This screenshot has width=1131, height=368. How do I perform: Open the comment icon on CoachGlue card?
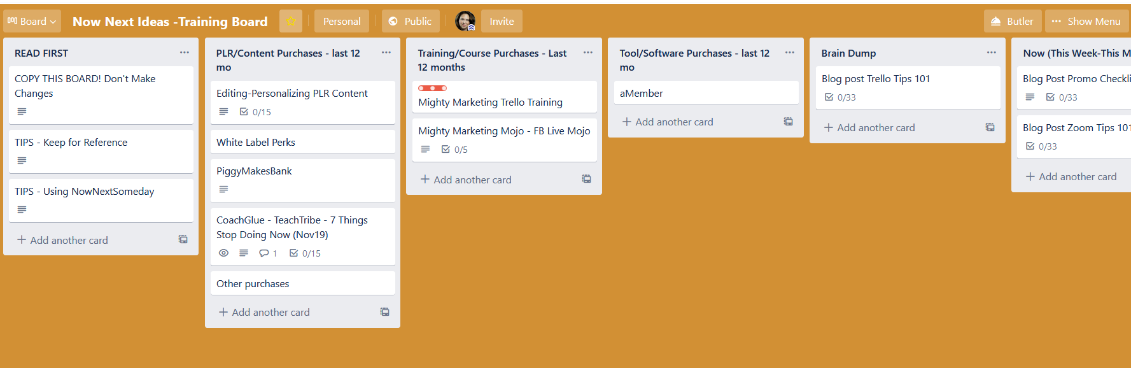click(268, 253)
